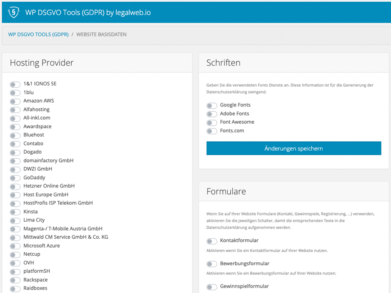Toggle the Lima City switch
391x293 pixels.
(15, 221)
